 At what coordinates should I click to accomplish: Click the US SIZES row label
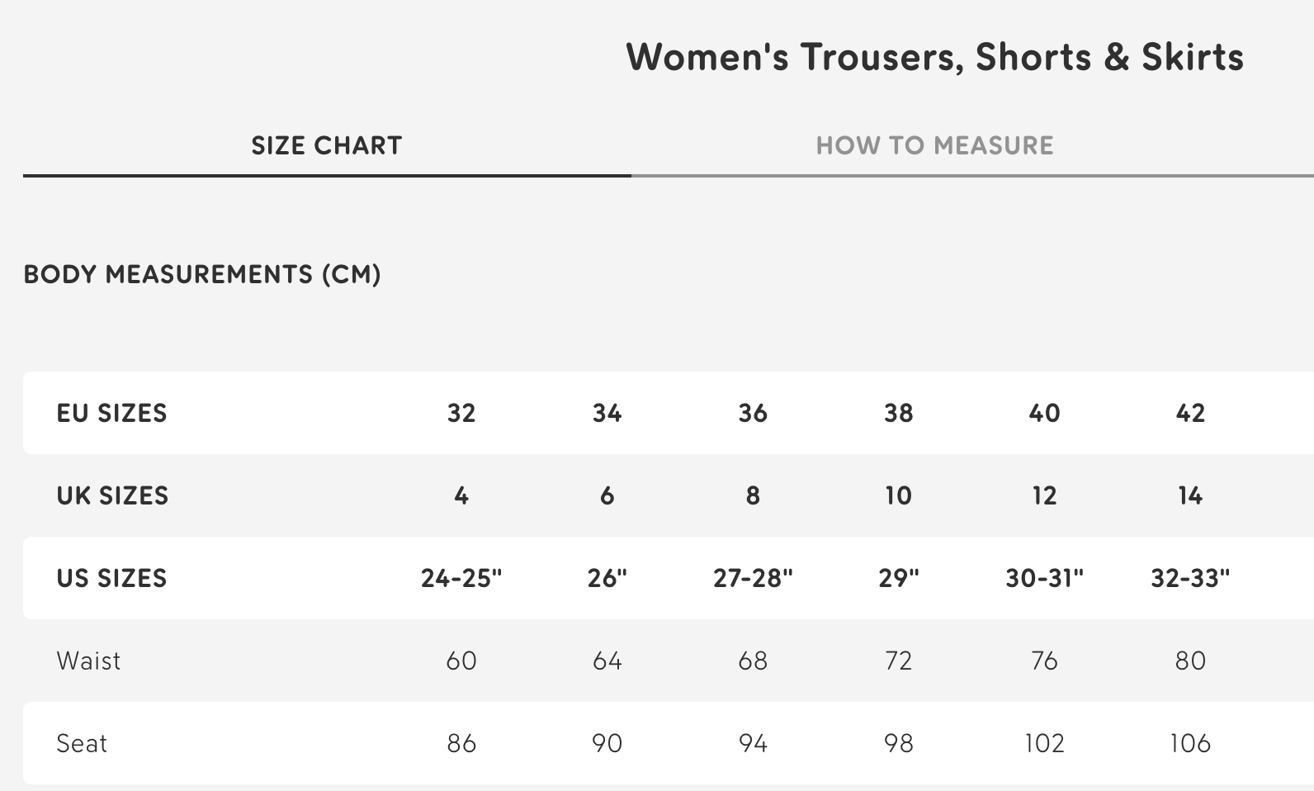pos(111,578)
